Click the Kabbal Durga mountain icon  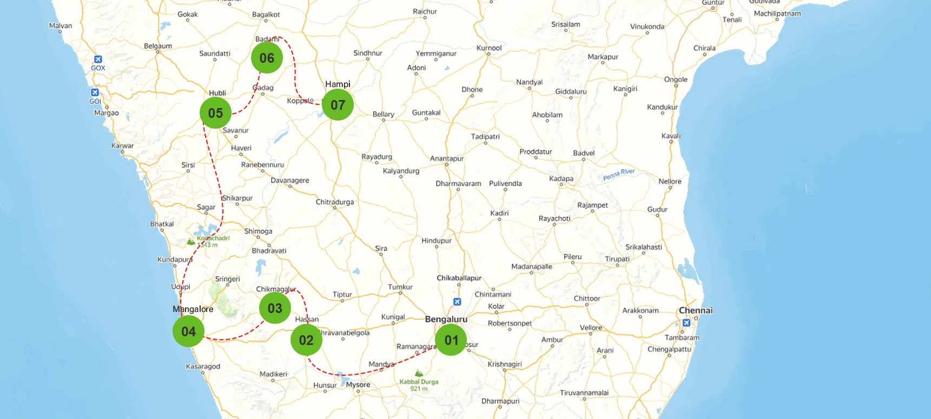[419, 373]
